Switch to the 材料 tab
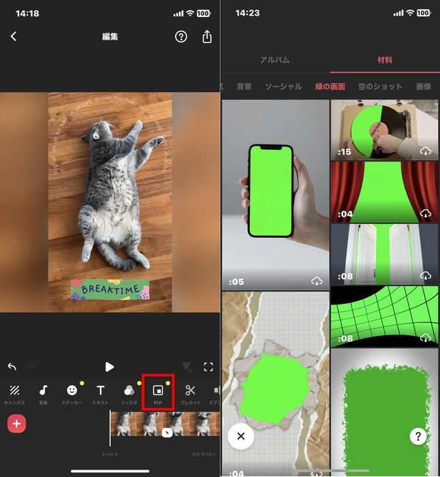 [384, 60]
